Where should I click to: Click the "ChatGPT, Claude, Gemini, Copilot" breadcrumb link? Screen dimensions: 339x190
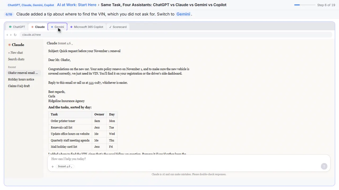[x=31, y=5]
